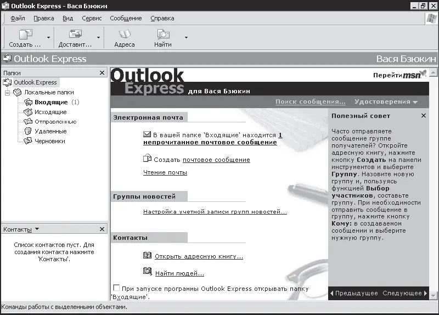
Task: Close the Папки folders panel
Action: [x=102, y=72]
